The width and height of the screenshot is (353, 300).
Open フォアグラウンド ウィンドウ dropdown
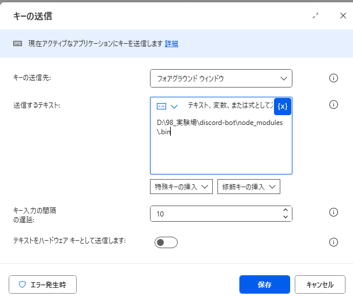pyautogui.click(x=221, y=78)
